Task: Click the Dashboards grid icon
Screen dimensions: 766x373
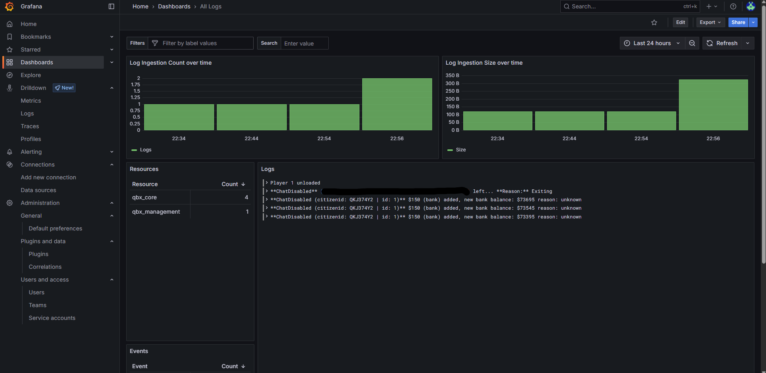Action: pyautogui.click(x=10, y=62)
